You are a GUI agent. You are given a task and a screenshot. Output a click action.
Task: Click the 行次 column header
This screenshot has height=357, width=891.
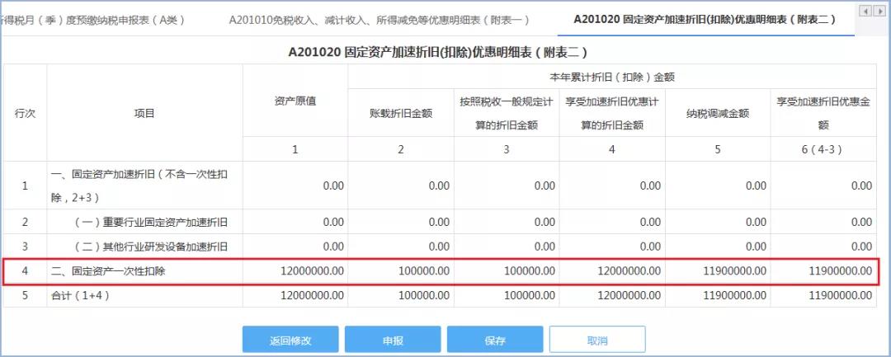[25, 113]
